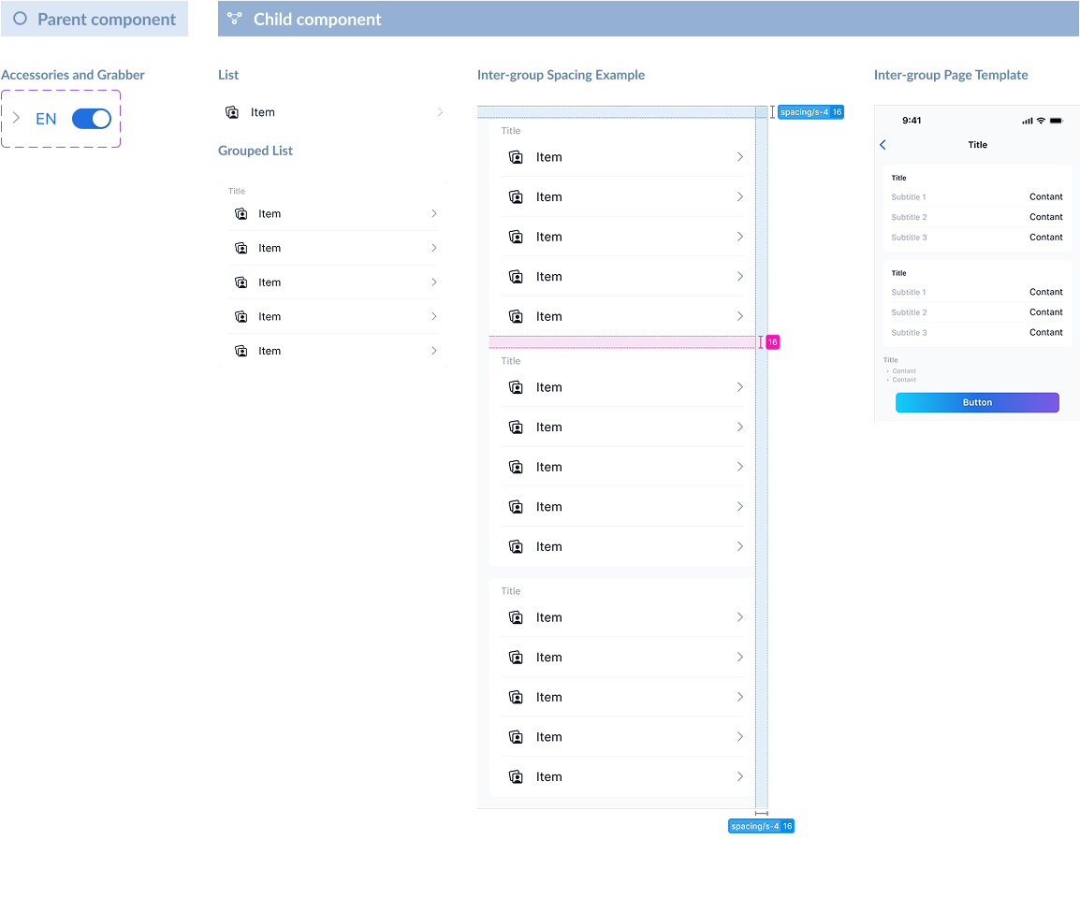Click the last item's chevron in the Grouped List card
1080x897 pixels.
(x=433, y=351)
